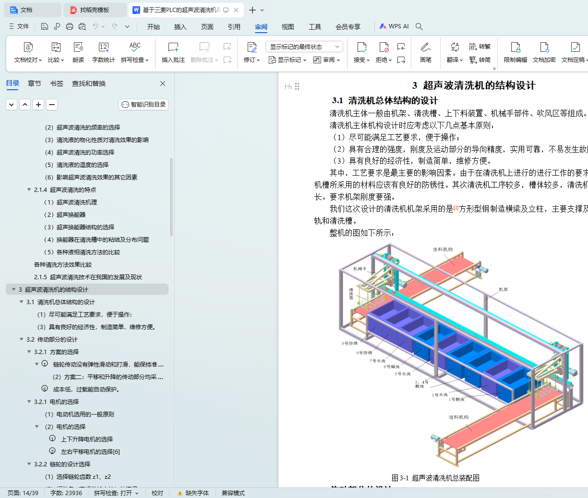This screenshot has height=498, width=588.
Task: Open the 审阅 reviewing pane dropdown
Action: click(327, 60)
